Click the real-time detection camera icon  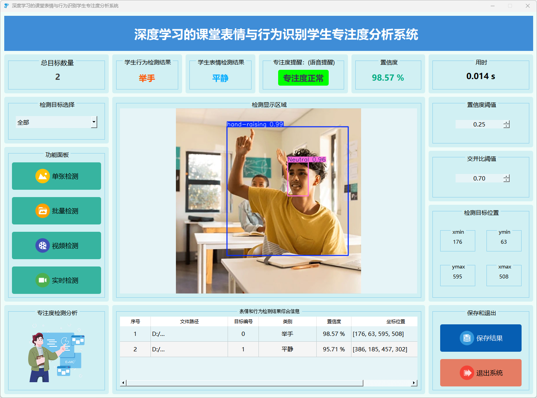pyautogui.click(x=42, y=280)
